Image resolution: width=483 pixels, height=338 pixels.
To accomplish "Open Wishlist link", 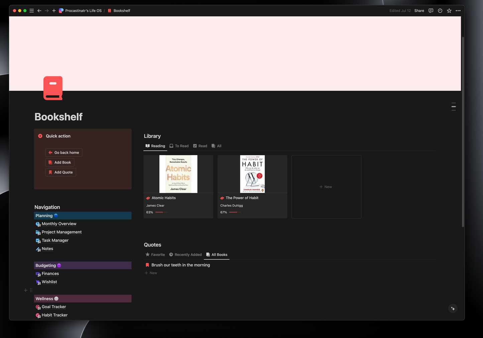I will click(x=49, y=282).
